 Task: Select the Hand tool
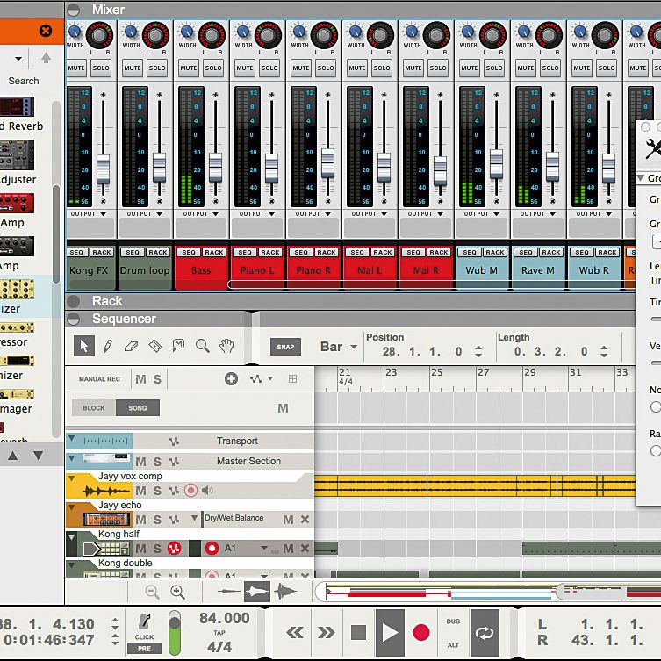[x=226, y=346]
